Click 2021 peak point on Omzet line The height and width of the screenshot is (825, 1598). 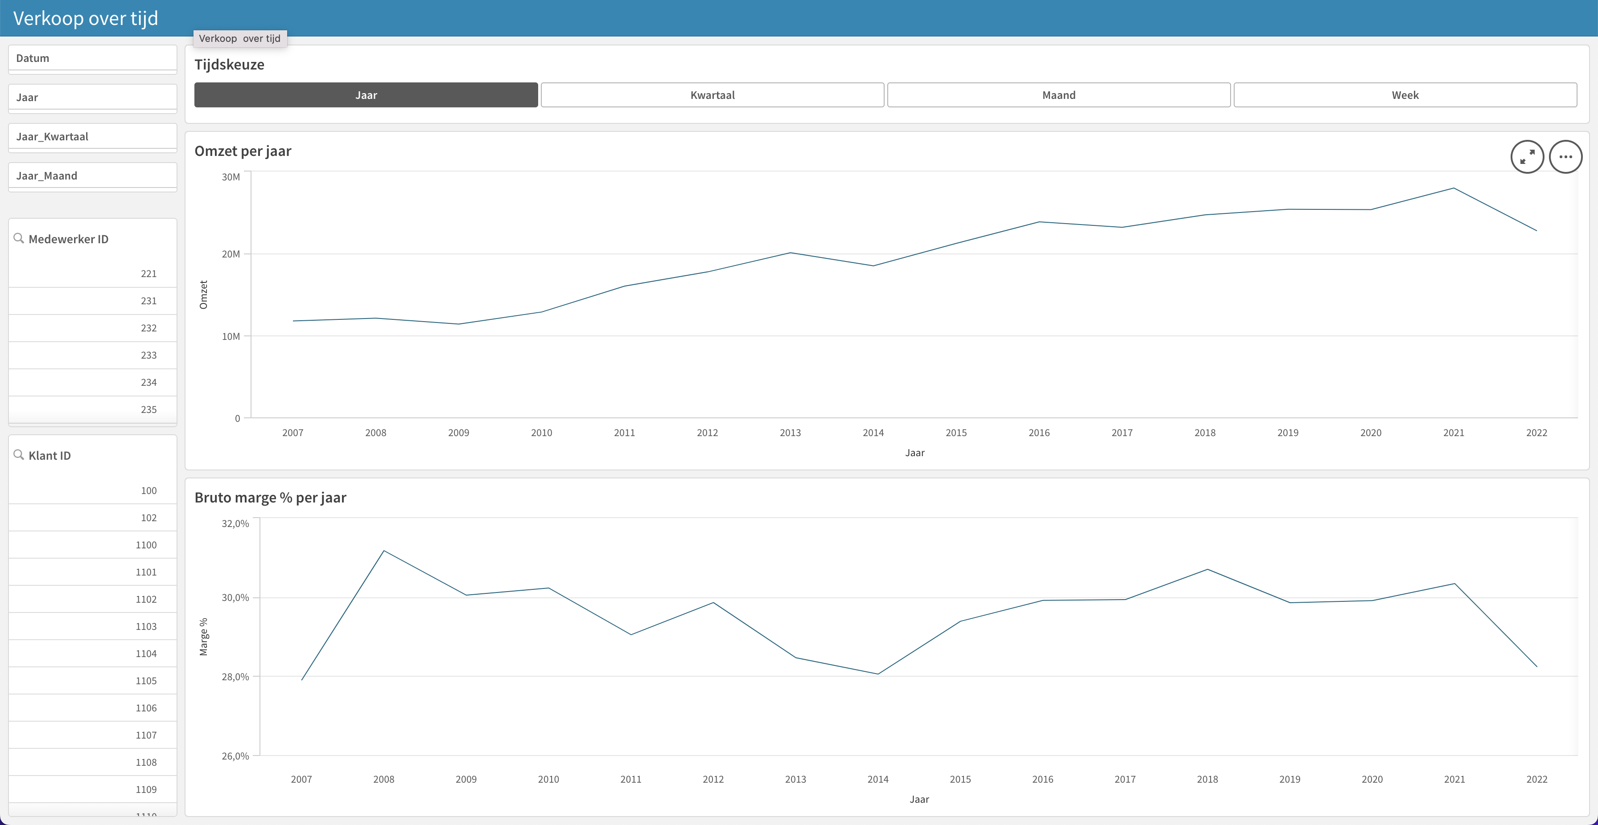click(x=1454, y=188)
